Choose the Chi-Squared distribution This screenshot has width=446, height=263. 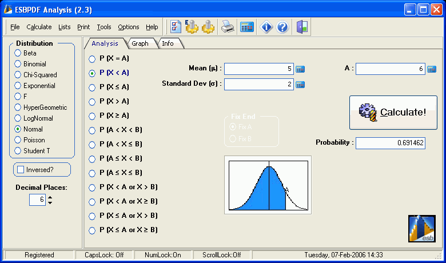point(35,75)
